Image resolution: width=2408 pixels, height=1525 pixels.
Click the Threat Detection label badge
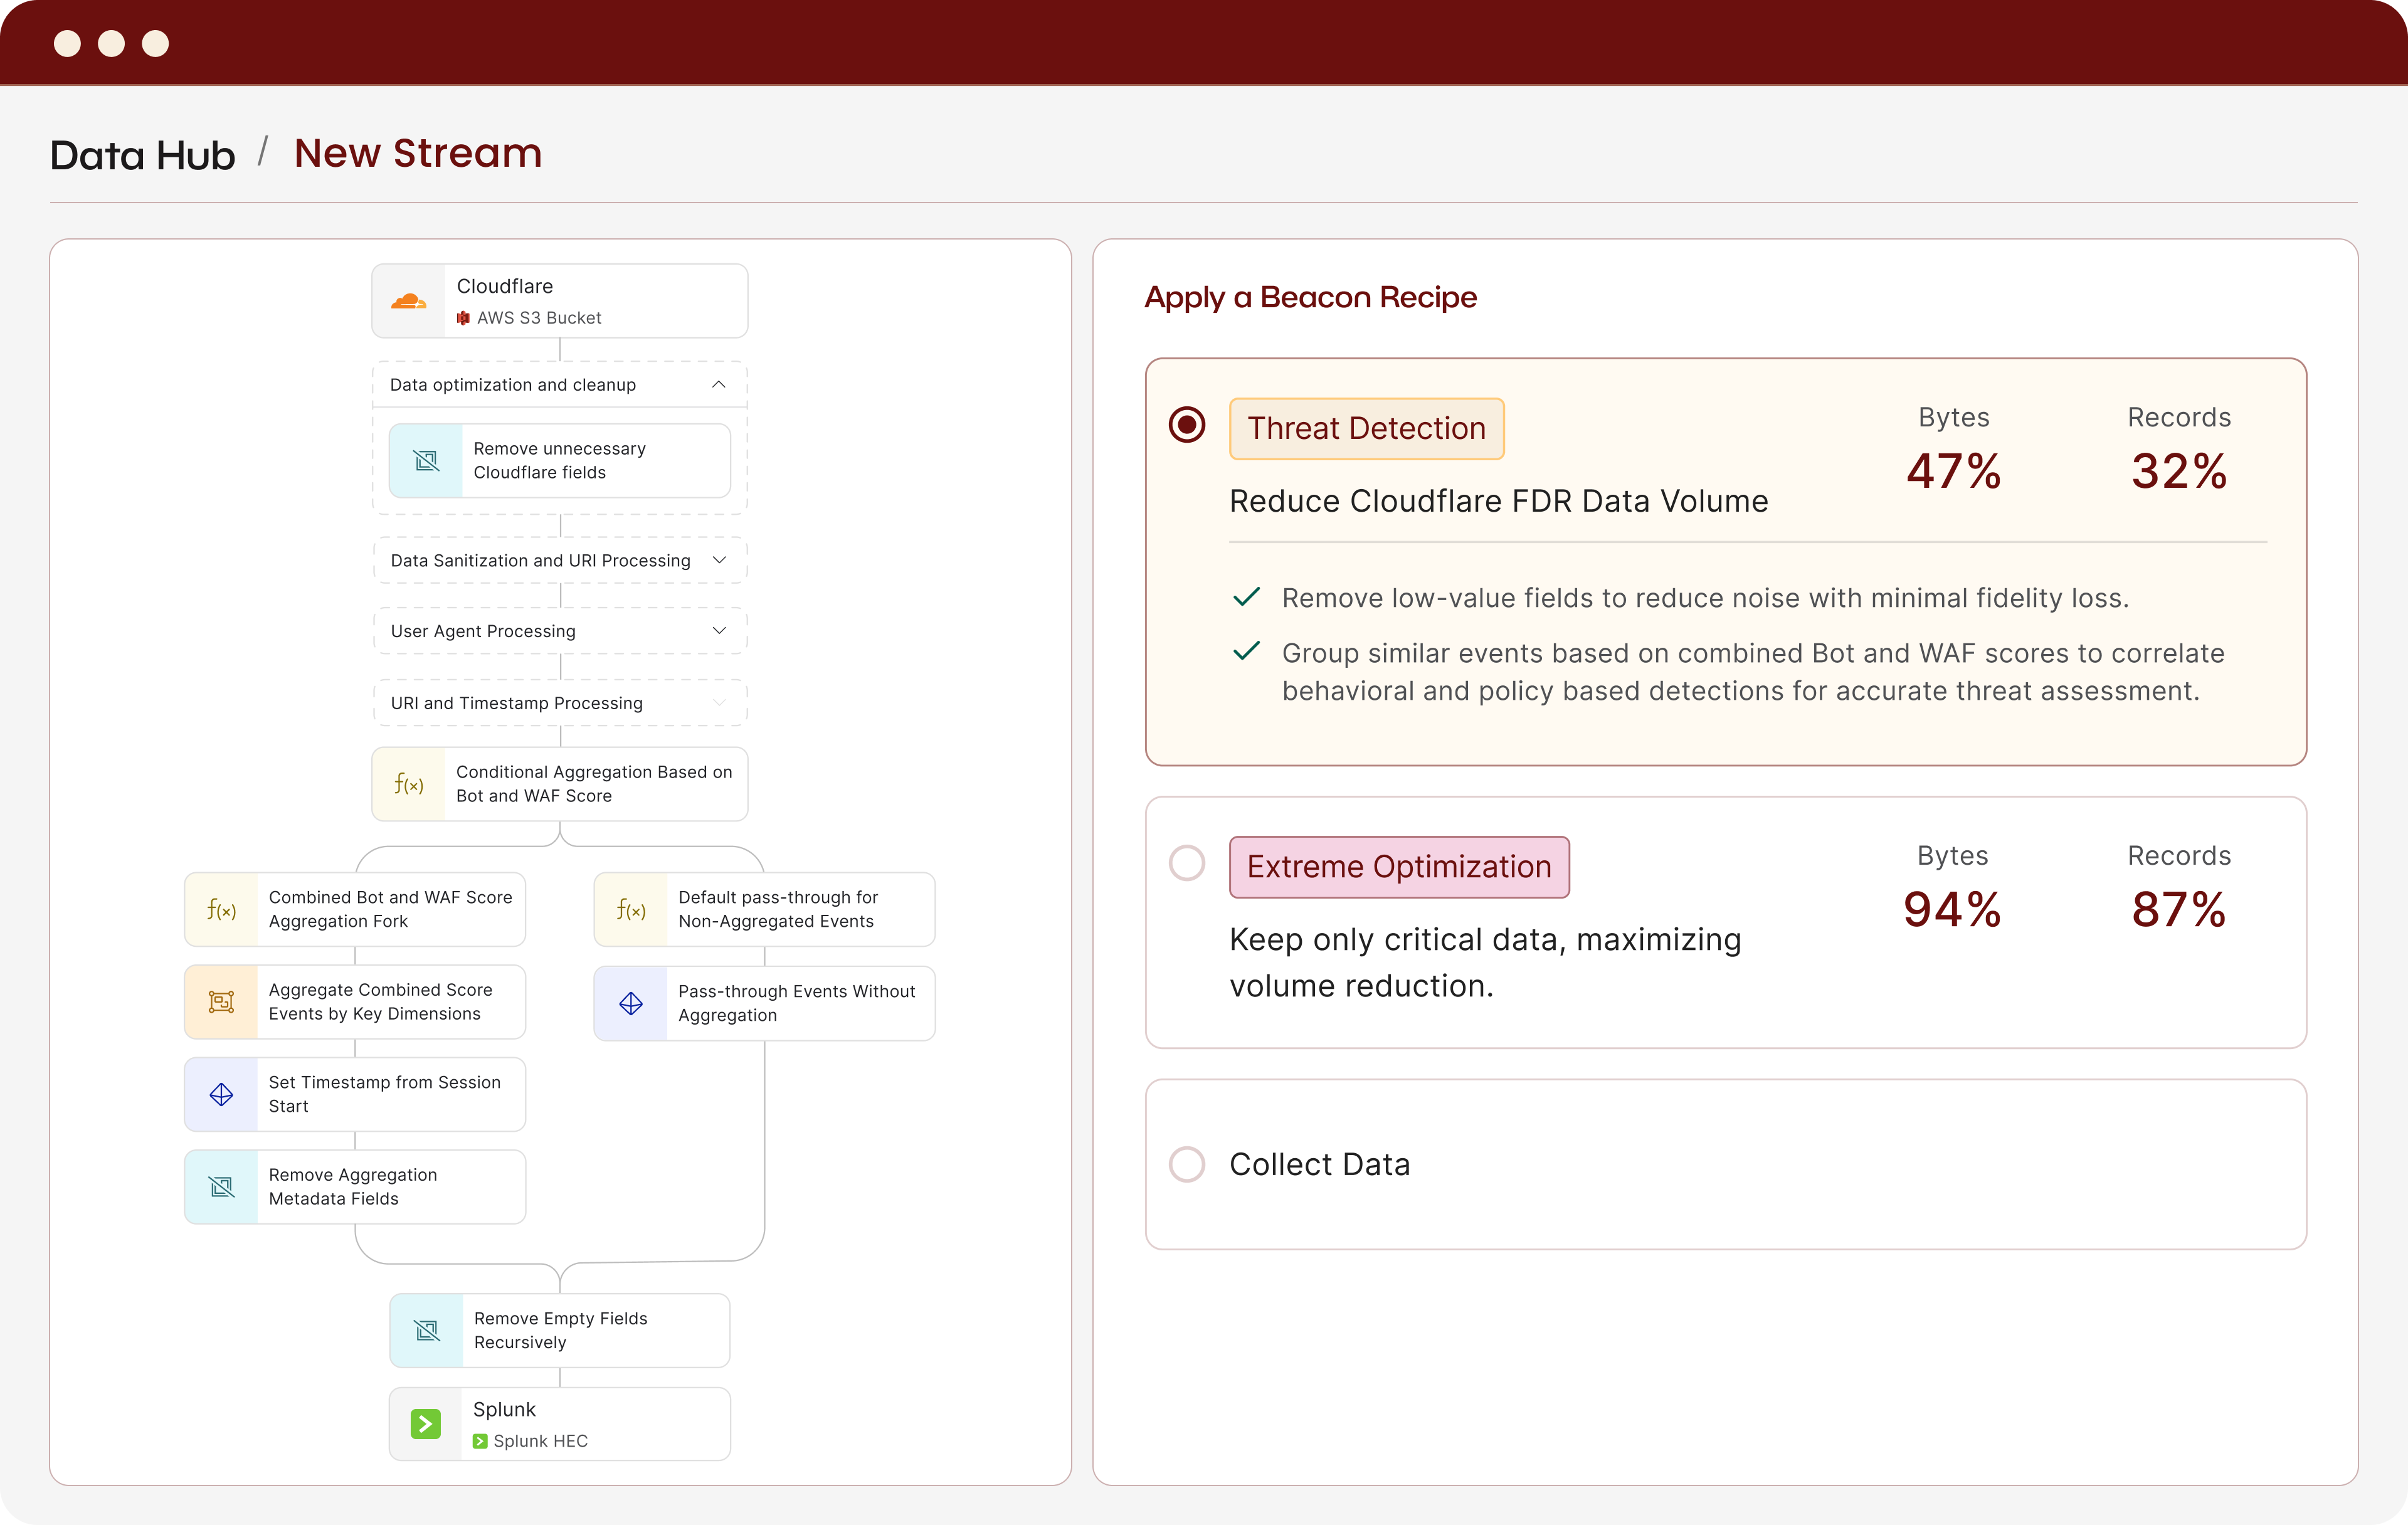click(x=1366, y=428)
